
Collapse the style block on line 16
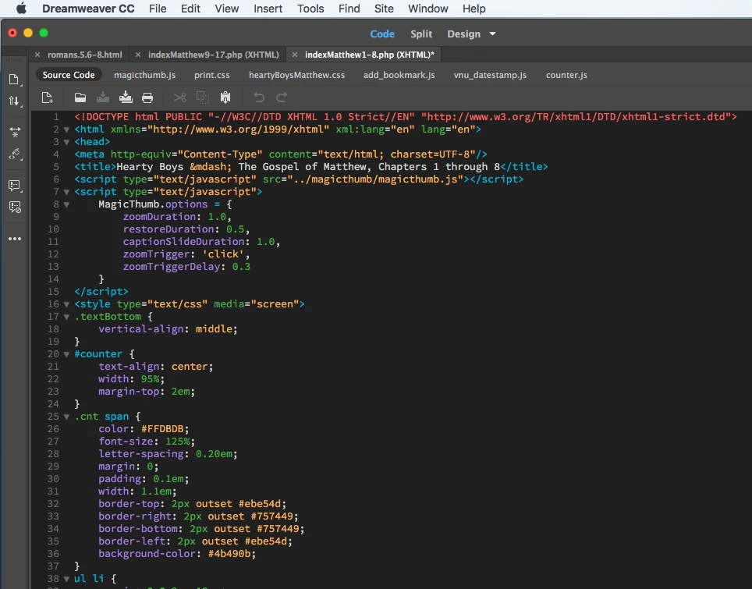click(66, 304)
